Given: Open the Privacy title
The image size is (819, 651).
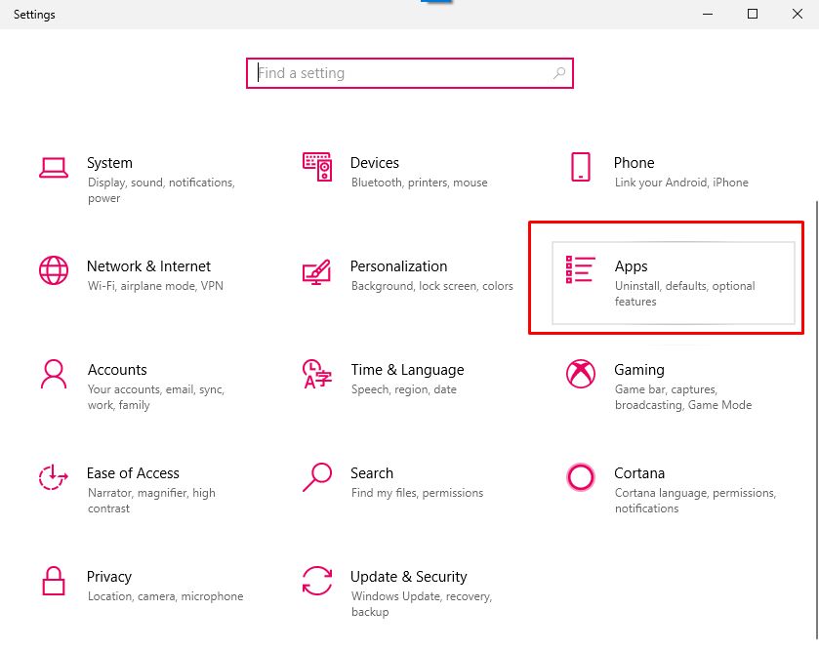Looking at the screenshot, I should point(109,577).
